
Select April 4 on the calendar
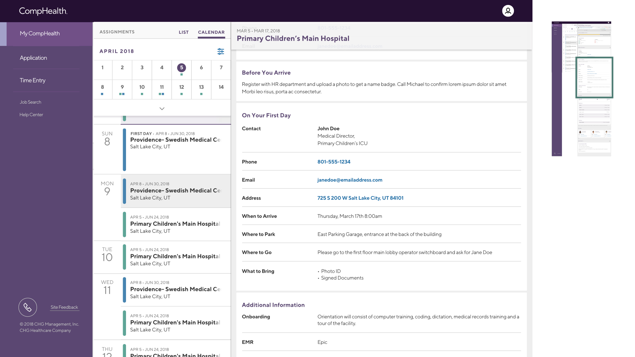click(x=162, y=70)
